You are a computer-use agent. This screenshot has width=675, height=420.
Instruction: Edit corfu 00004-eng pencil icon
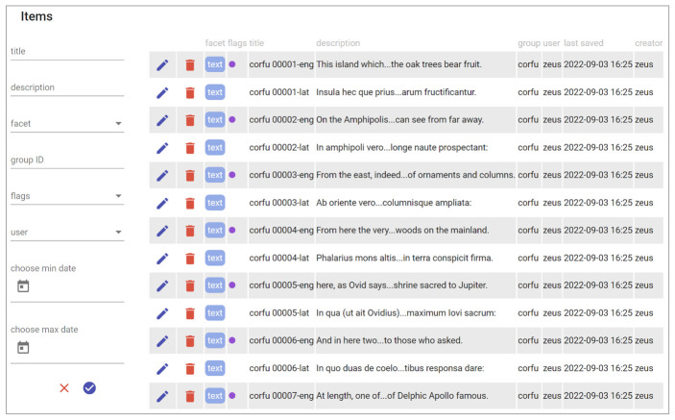tap(162, 231)
